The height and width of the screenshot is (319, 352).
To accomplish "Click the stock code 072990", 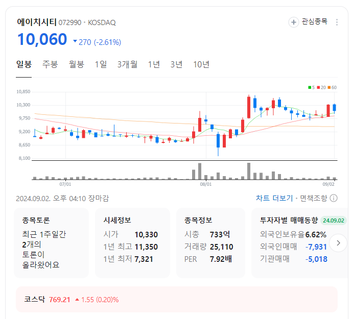I will coord(70,22).
